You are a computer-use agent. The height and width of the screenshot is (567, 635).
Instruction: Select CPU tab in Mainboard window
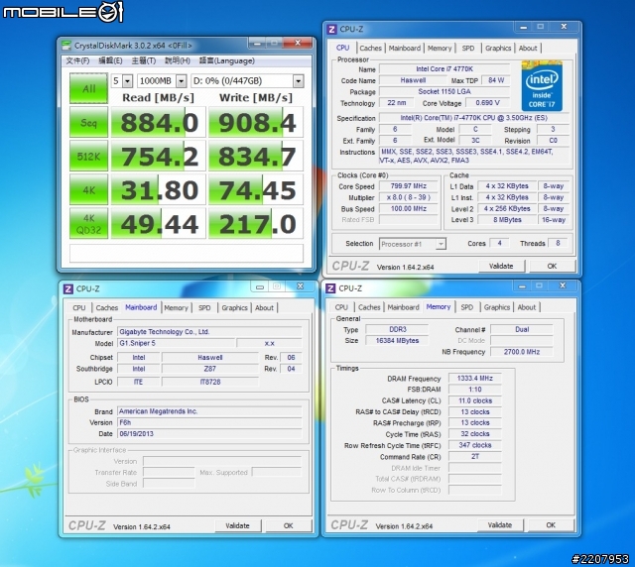79,308
